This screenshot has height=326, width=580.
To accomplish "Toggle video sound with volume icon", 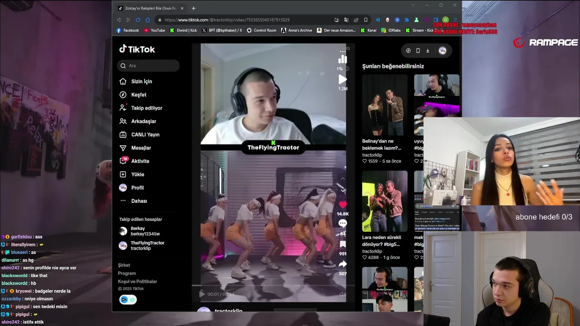I will point(343,294).
